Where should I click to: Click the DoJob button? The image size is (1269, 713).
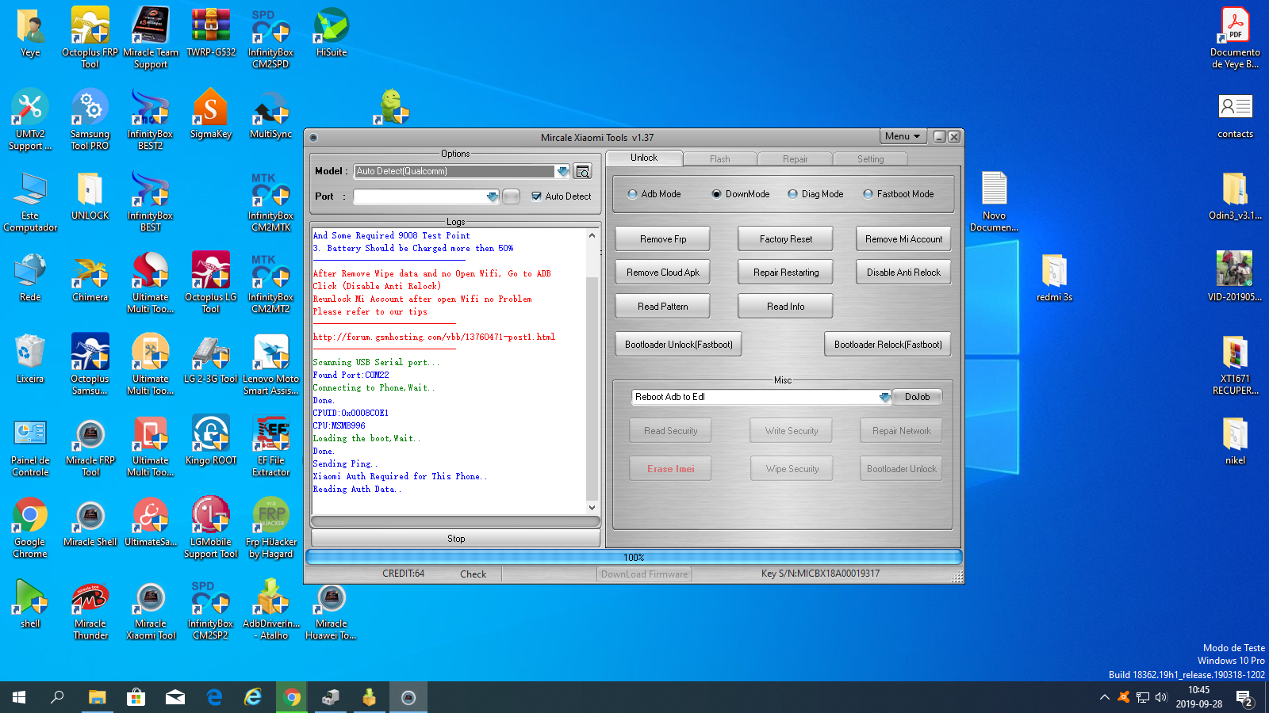[917, 397]
